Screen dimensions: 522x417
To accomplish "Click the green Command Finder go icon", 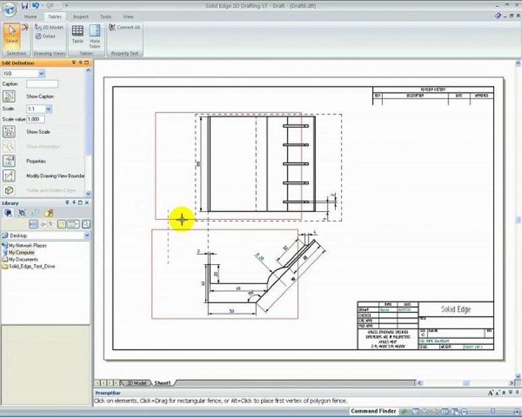I will pos(404,412).
